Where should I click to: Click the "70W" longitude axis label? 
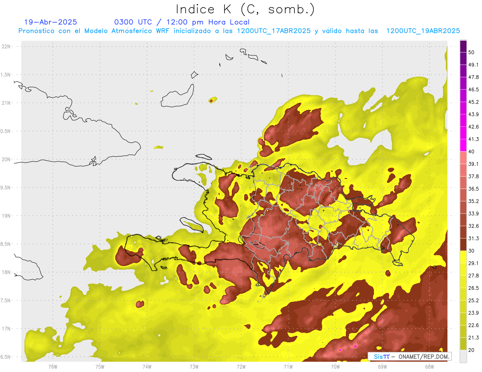335,366
